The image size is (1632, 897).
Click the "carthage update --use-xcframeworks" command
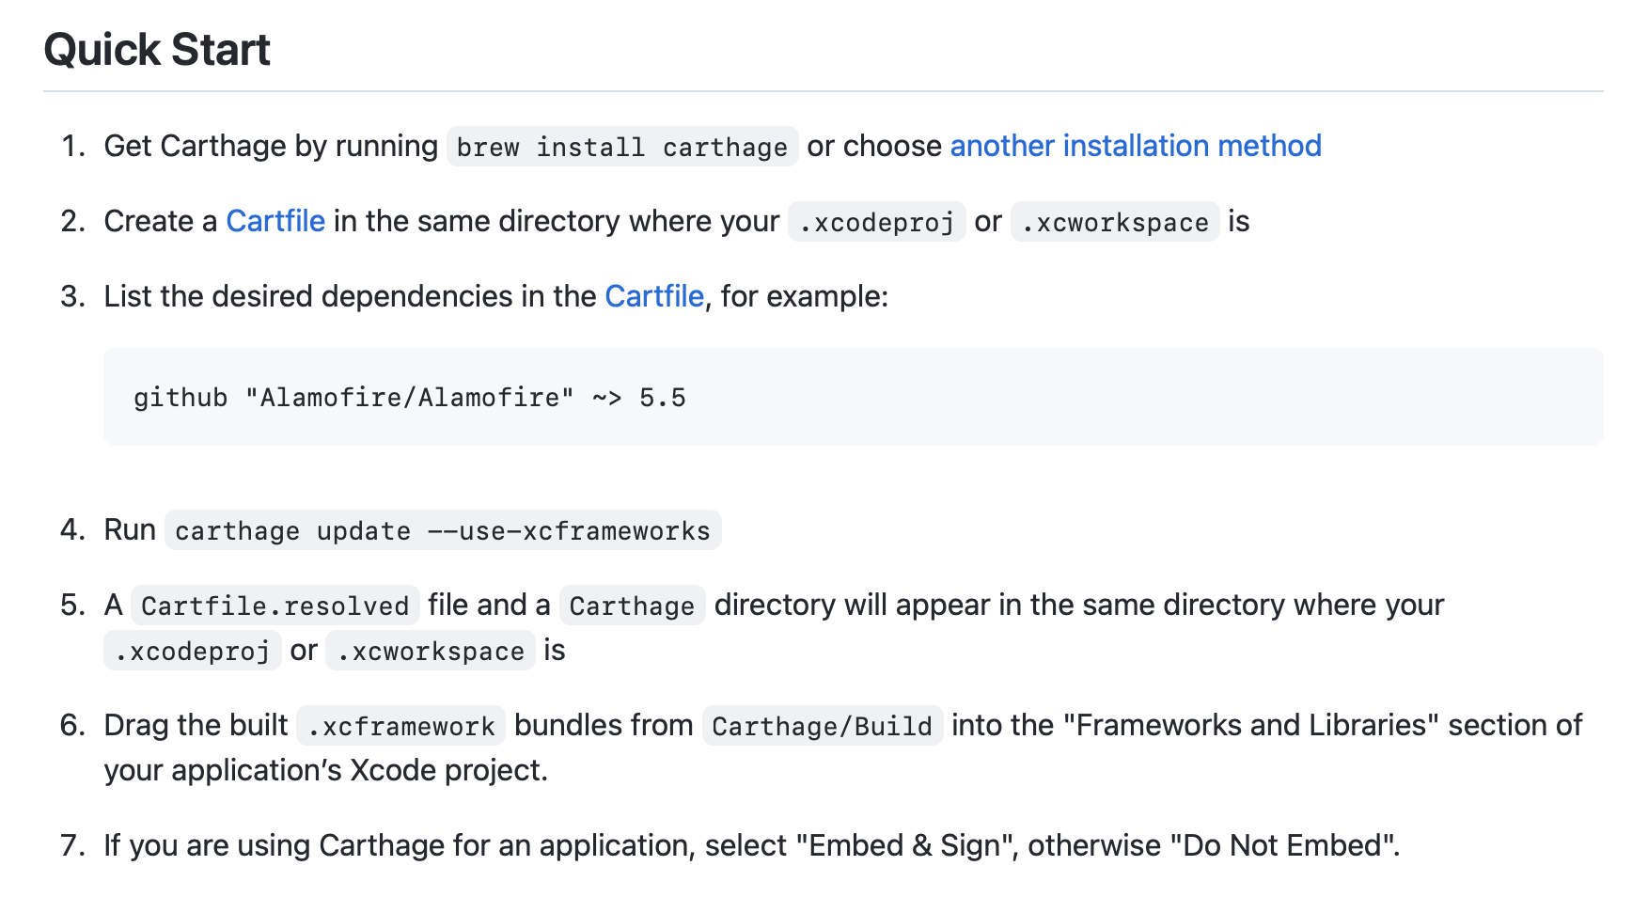pyautogui.click(x=443, y=530)
